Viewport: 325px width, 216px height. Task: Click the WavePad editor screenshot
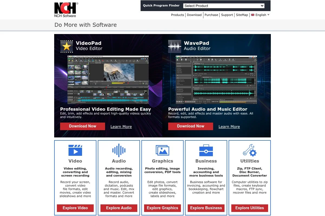coord(216,80)
